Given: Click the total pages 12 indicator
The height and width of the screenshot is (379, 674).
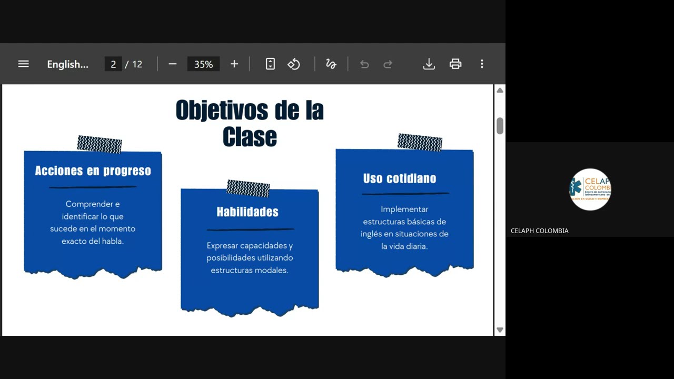Looking at the screenshot, I should click(137, 64).
